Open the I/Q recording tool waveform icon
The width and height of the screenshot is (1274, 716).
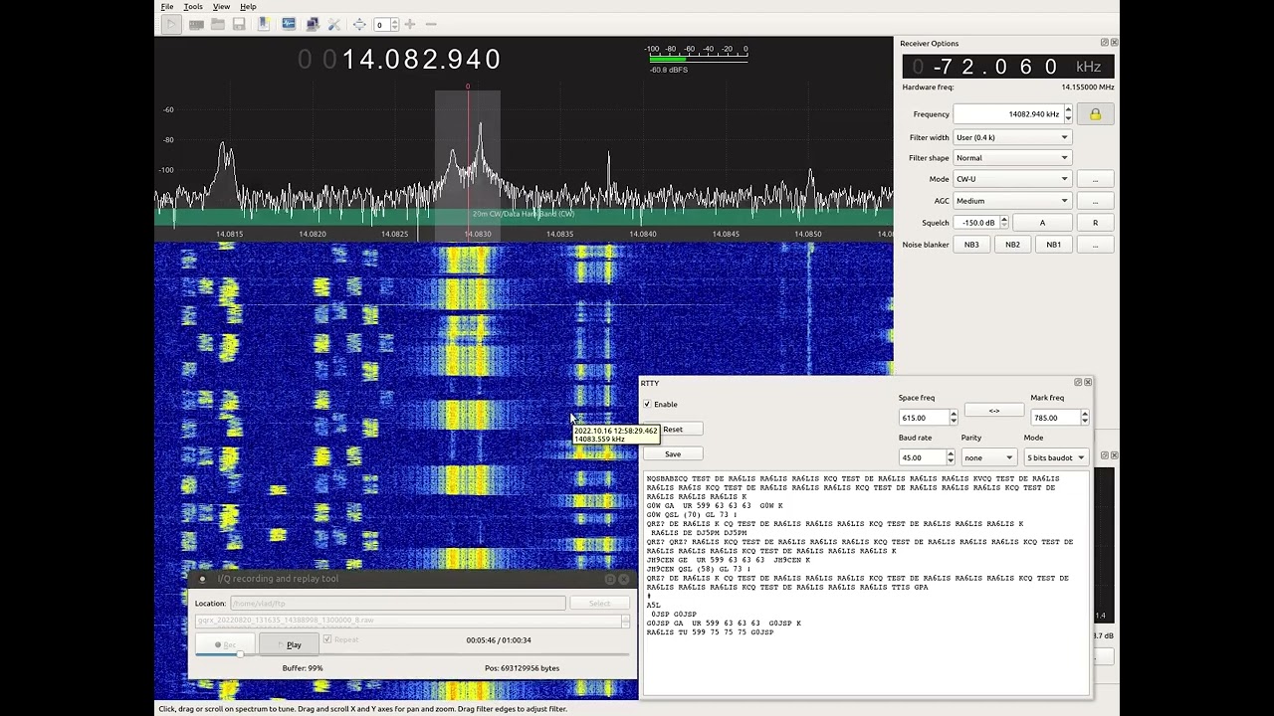pyautogui.click(x=289, y=24)
